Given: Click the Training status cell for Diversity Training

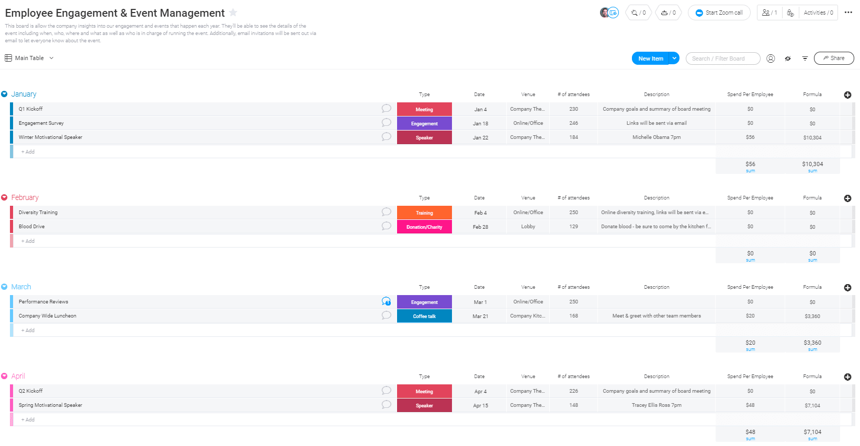Looking at the screenshot, I should click(x=424, y=213).
